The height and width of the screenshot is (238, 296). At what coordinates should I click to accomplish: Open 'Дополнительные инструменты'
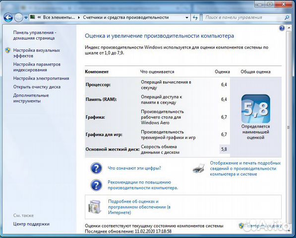[31, 98]
